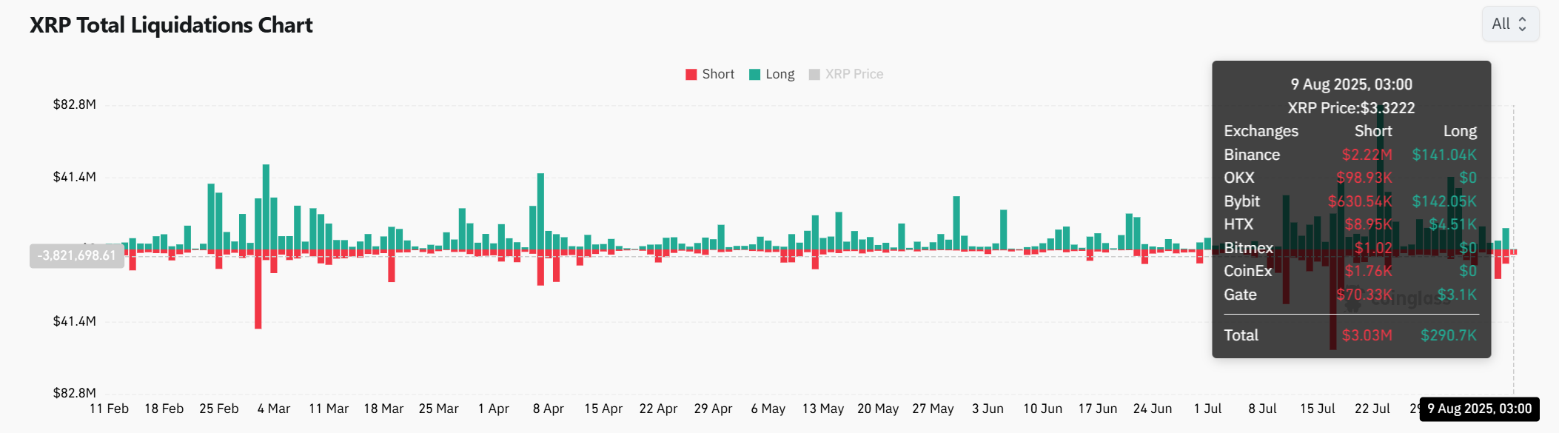Click the green Long legend color square
1559x433 pixels.
click(x=755, y=74)
